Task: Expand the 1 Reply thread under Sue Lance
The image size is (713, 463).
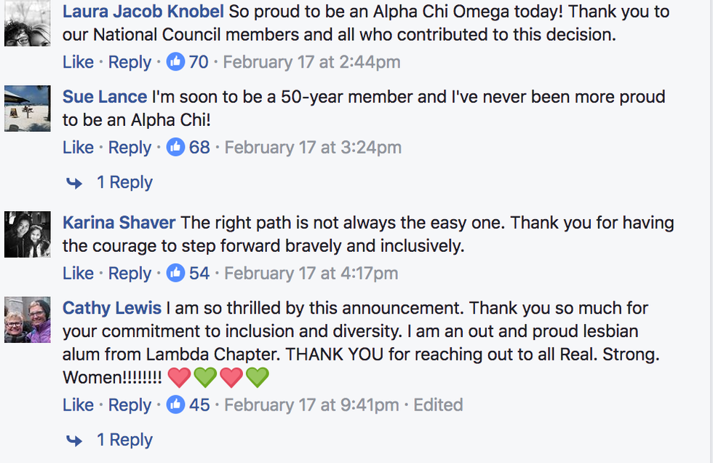Action: point(124,182)
